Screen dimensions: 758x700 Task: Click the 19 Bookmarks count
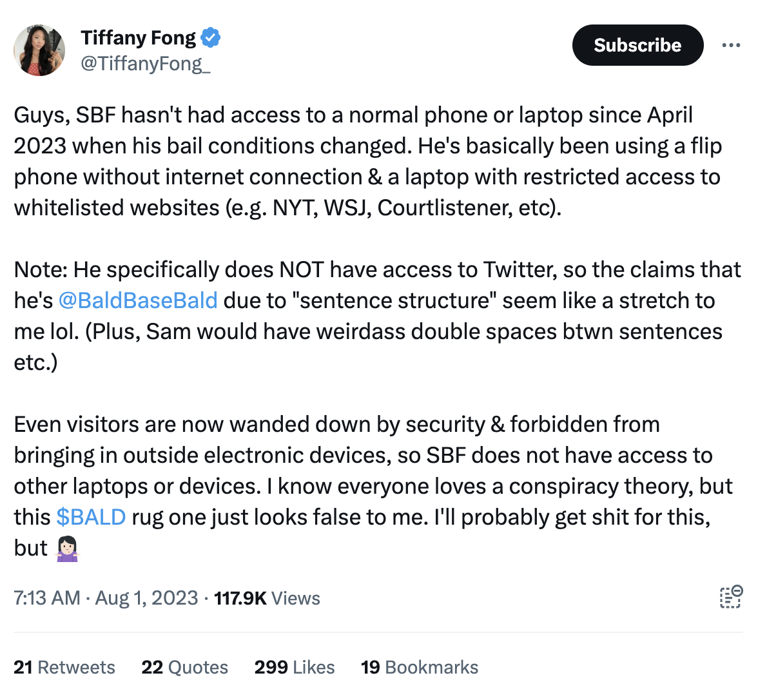click(x=420, y=667)
